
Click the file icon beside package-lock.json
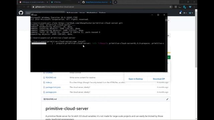(x=44, y=87)
